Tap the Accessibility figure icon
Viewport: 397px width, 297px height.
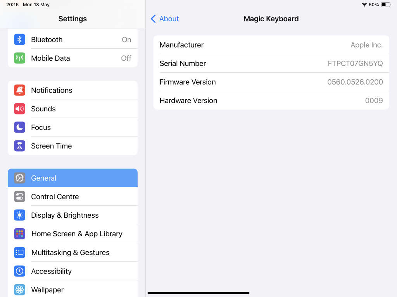coord(19,271)
